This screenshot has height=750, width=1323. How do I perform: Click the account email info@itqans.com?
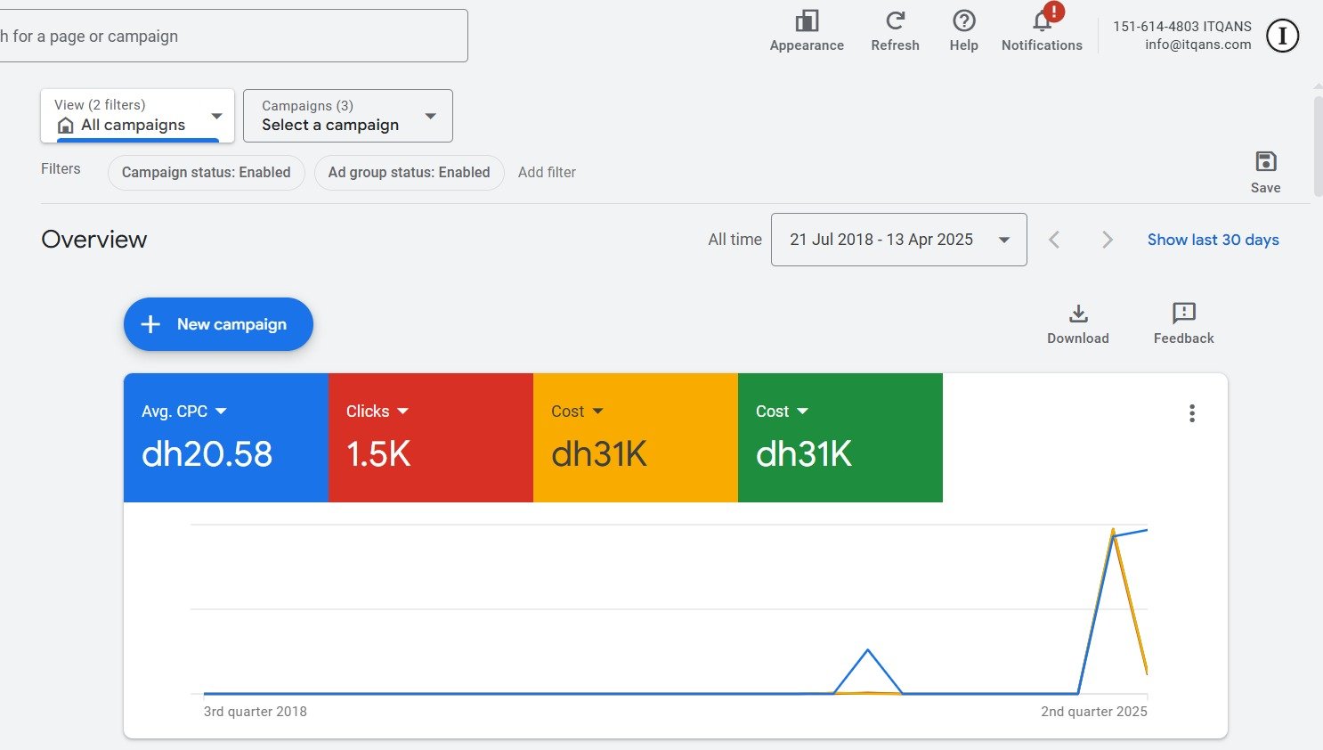click(1198, 45)
